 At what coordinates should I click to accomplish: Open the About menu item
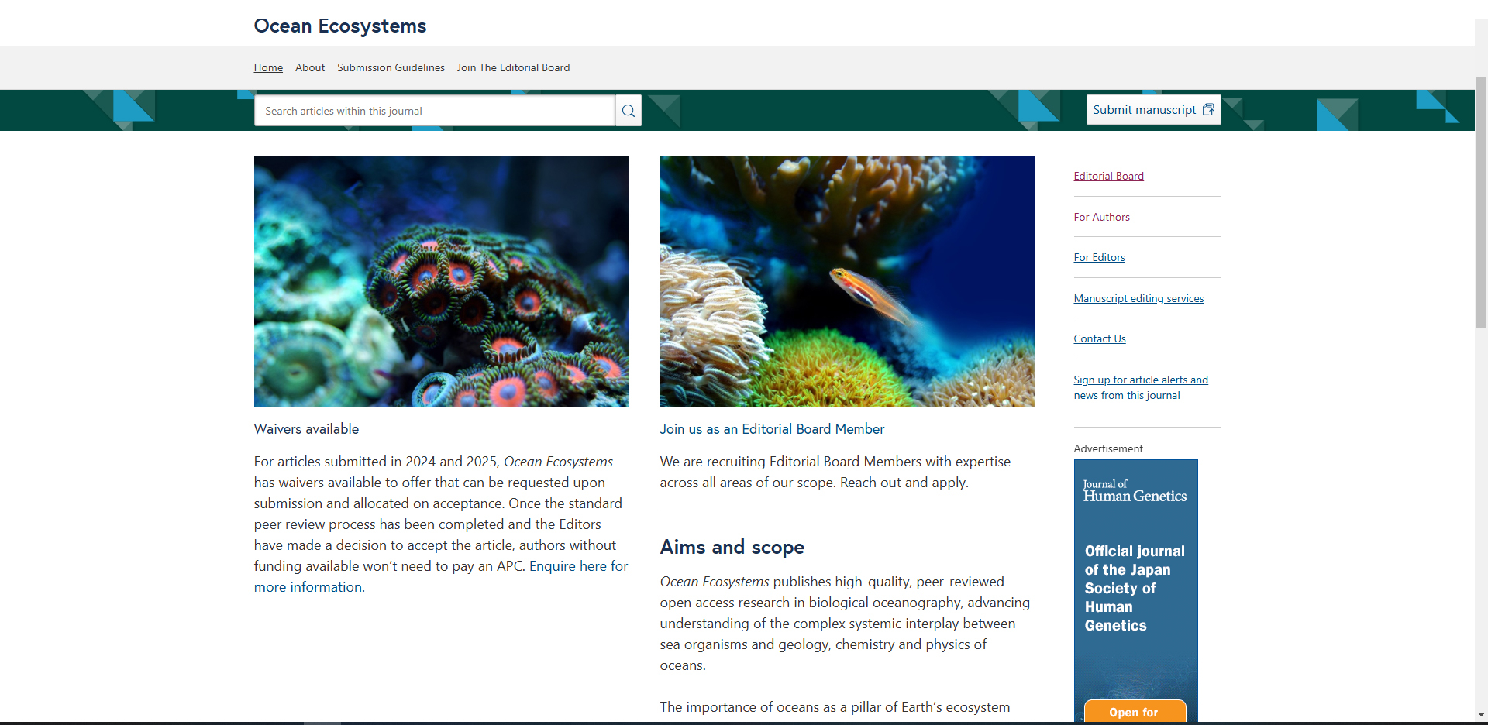[x=310, y=67]
